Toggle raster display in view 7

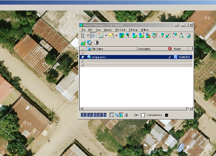point(102,115)
